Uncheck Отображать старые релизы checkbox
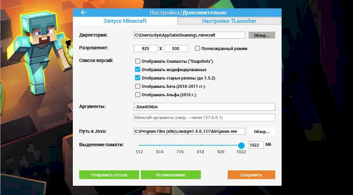This screenshot has height=195, width=353. click(x=138, y=78)
